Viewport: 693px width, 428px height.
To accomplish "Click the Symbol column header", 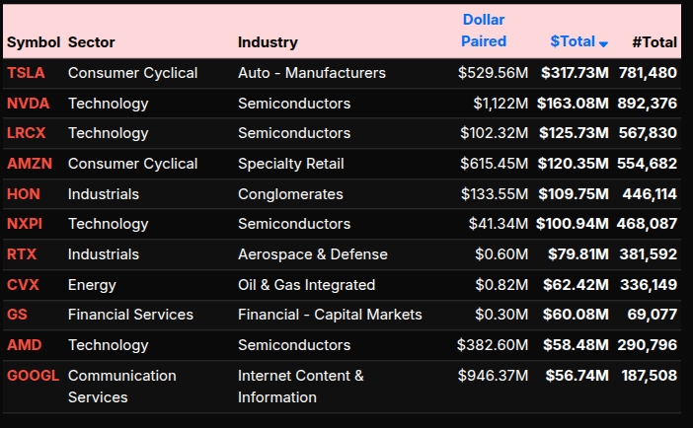I will 34,42.
